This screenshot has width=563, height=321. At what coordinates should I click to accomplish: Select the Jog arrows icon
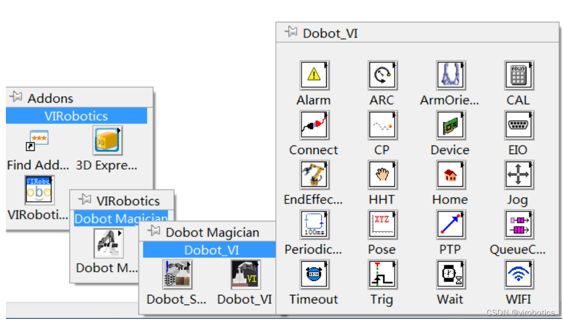click(519, 175)
